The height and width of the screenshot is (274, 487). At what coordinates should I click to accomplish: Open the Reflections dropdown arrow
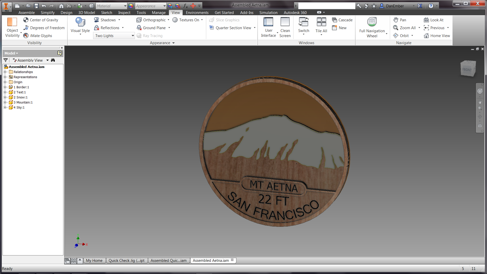[123, 28]
